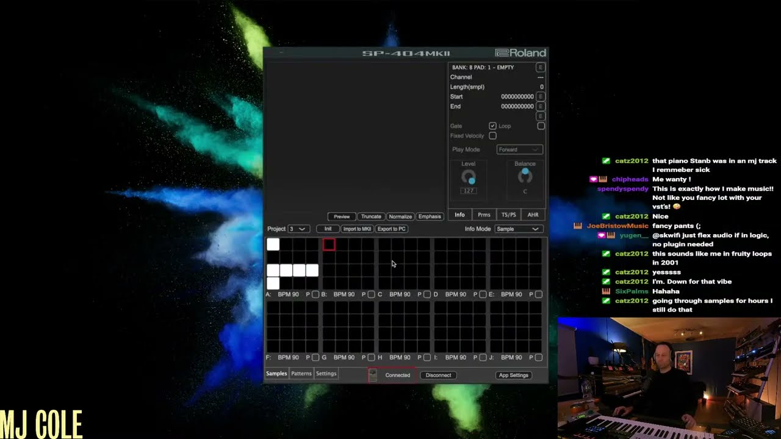781x439 pixels.
Task: Click the Balance knob
Action: 525,176
